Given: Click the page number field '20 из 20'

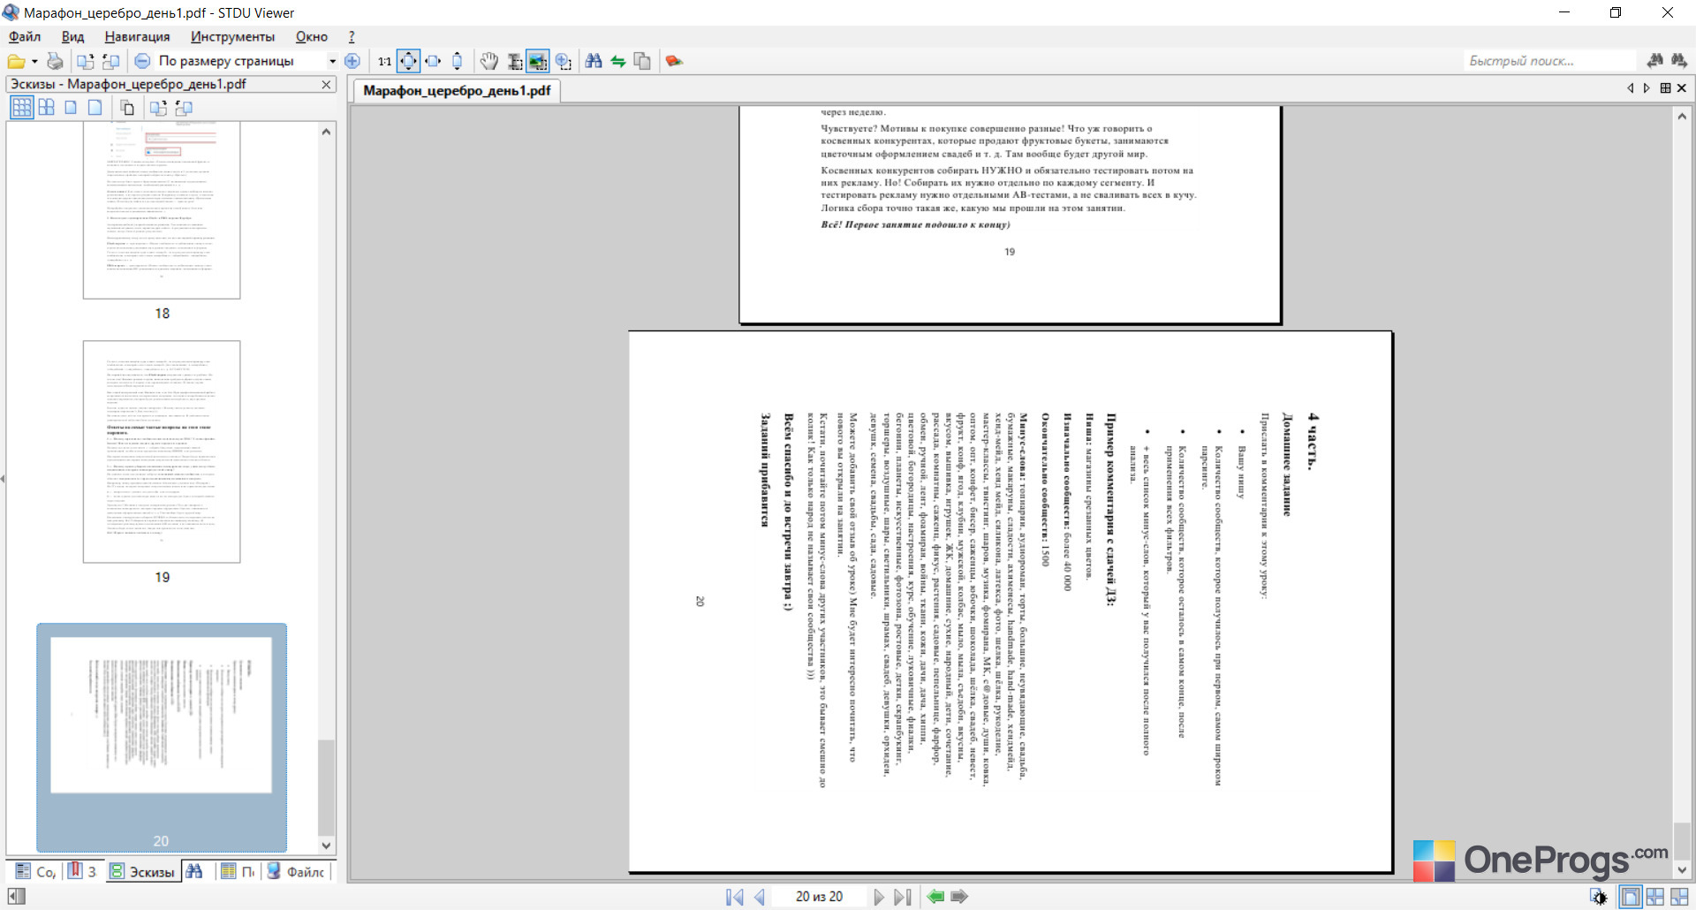Looking at the screenshot, I should 819,897.
